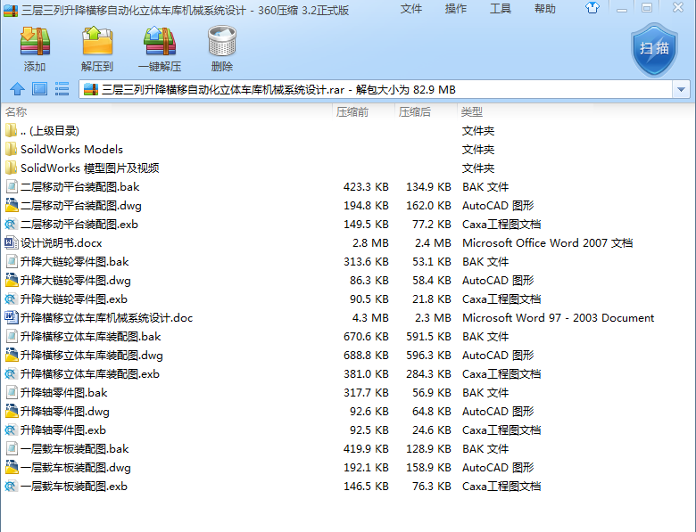Select 升降横移立体车库机械系统设计.doc Word icon

[11, 317]
